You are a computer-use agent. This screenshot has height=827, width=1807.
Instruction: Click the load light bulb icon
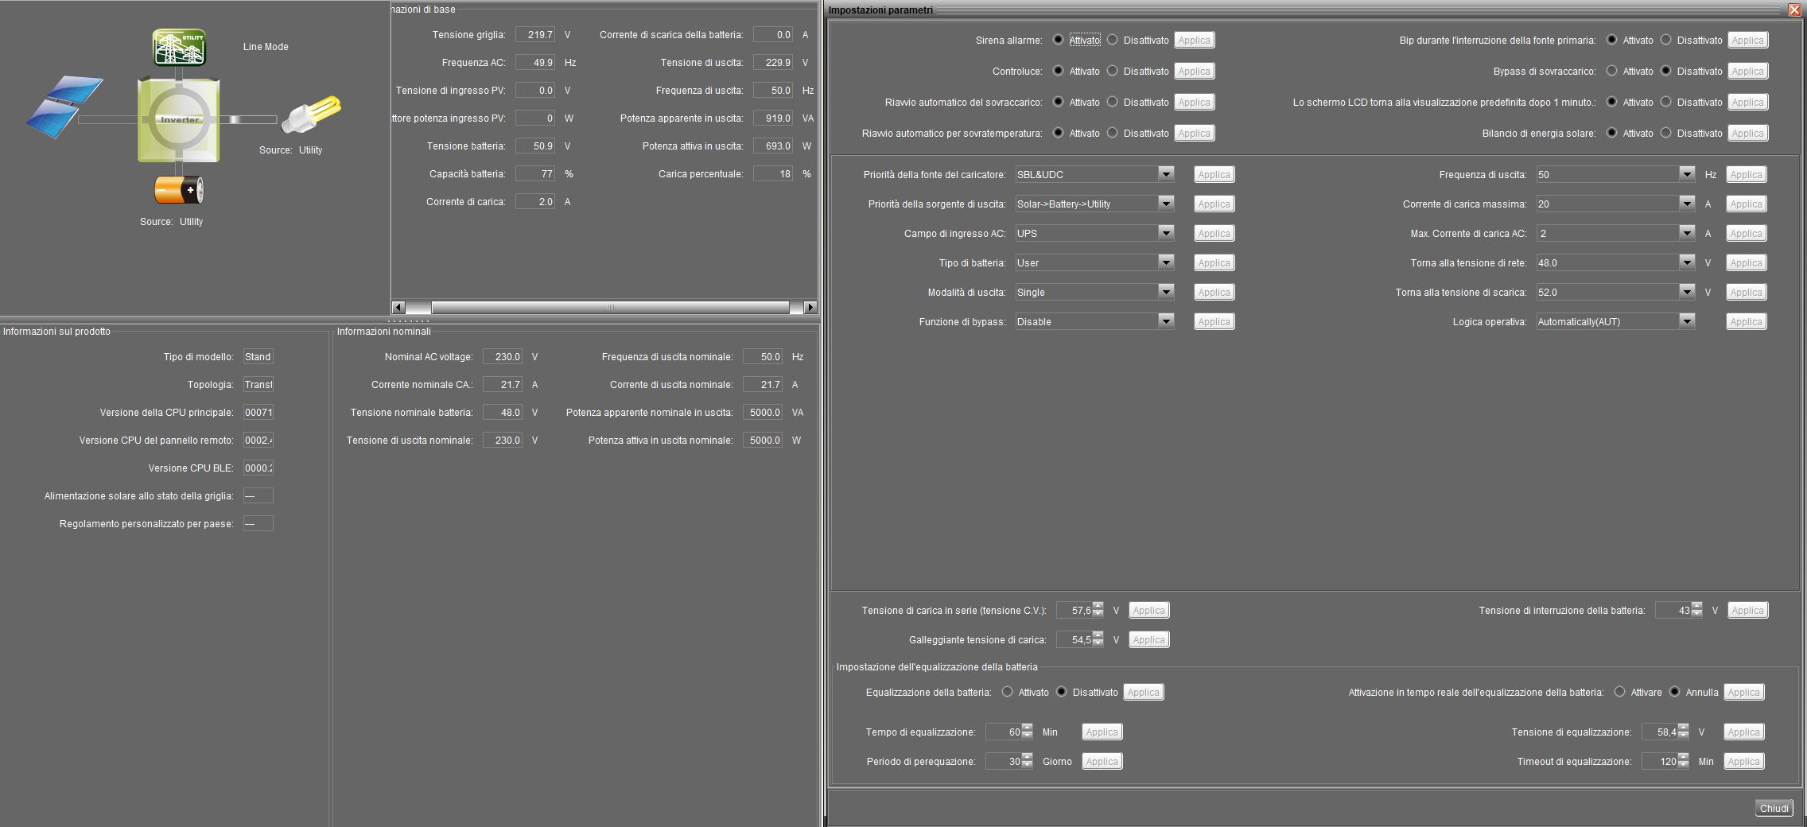(312, 115)
